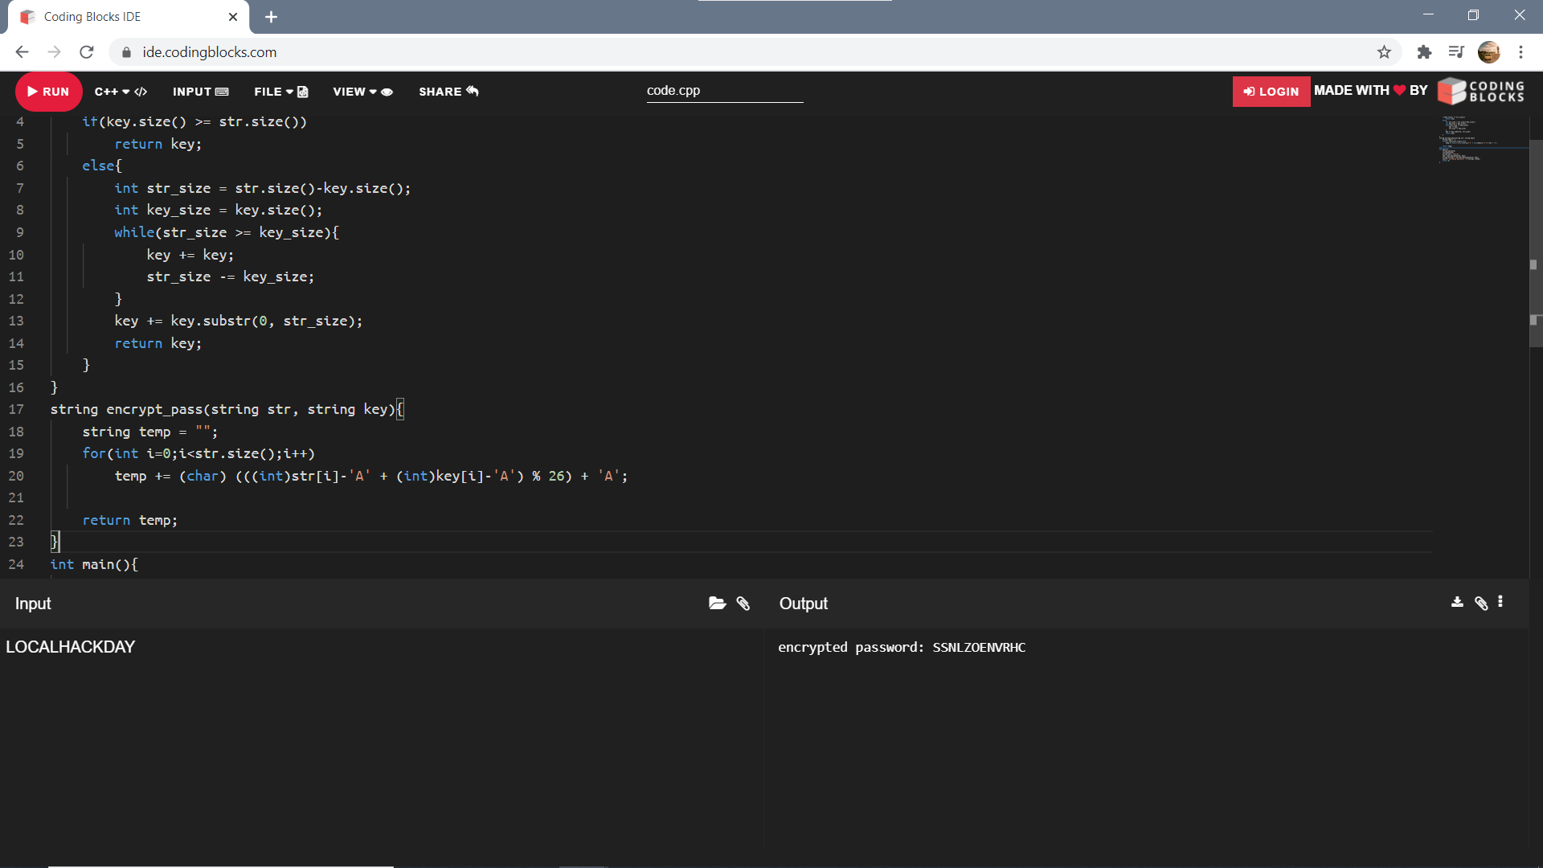The height and width of the screenshot is (868, 1543).
Task: Click the LOGIN button
Action: [1271, 92]
